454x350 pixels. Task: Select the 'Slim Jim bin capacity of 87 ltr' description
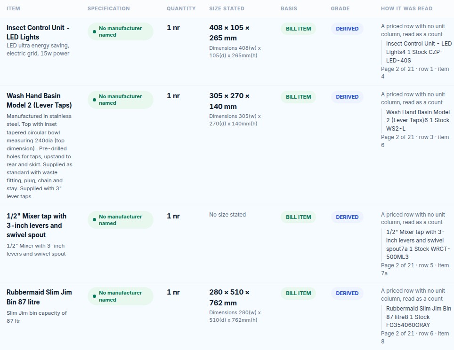37,317
